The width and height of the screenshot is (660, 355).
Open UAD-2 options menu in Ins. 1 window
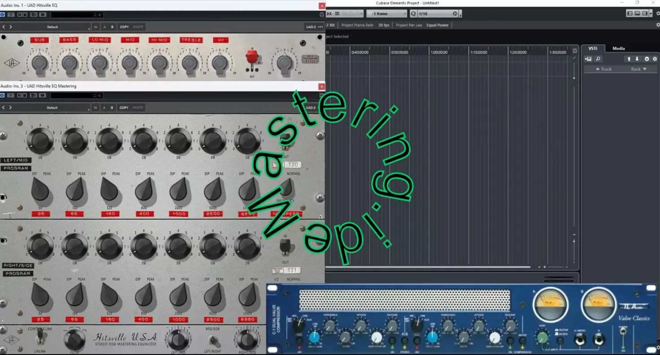(321, 27)
